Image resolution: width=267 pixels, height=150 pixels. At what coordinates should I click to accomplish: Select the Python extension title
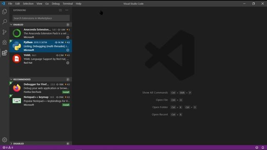28,42
